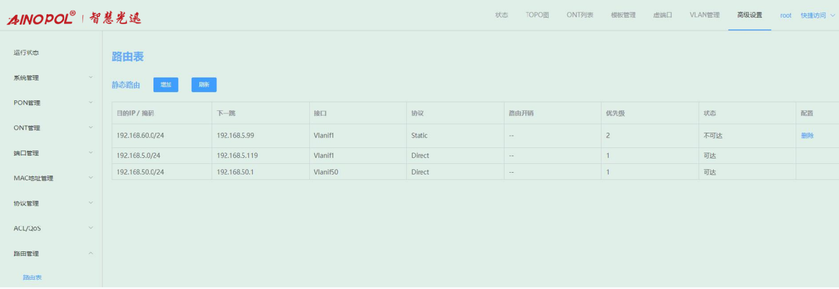Screen dimensions: 839x289
Task: Expand the 协议管理 sidebar section
Action: pyautogui.click(x=52, y=204)
